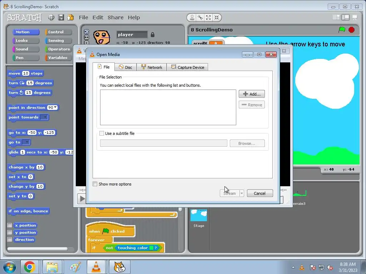366x274 pixels.
Task: Open the 'point in direction' 90 dropdown
Action: pos(55,107)
